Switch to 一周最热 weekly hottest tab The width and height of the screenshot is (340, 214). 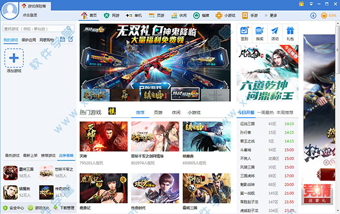265,113
